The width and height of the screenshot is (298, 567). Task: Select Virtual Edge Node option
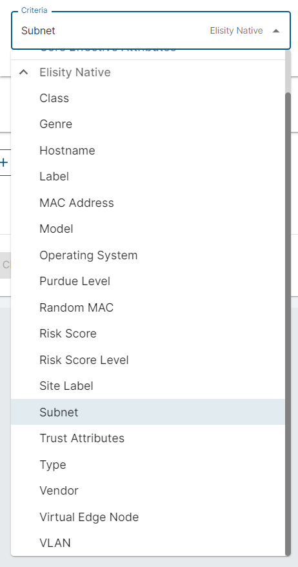click(148, 517)
